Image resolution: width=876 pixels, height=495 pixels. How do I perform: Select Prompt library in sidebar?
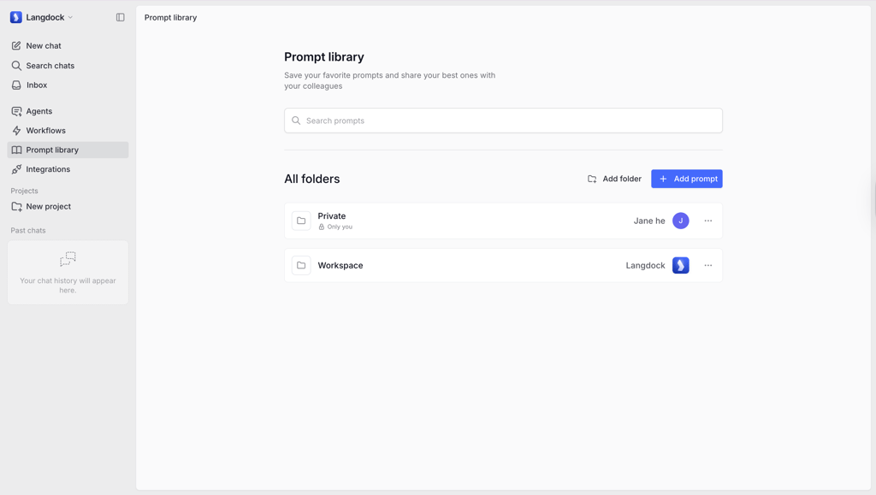click(68, 150)
